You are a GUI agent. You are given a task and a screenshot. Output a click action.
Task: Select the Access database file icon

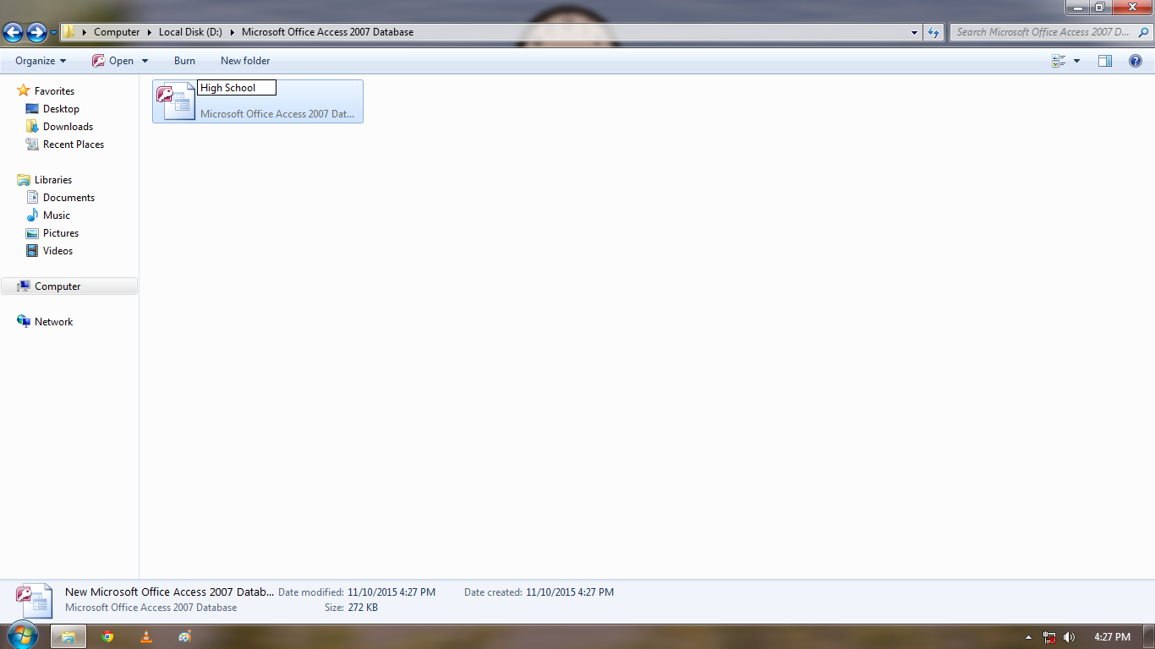tap(176, 101)
